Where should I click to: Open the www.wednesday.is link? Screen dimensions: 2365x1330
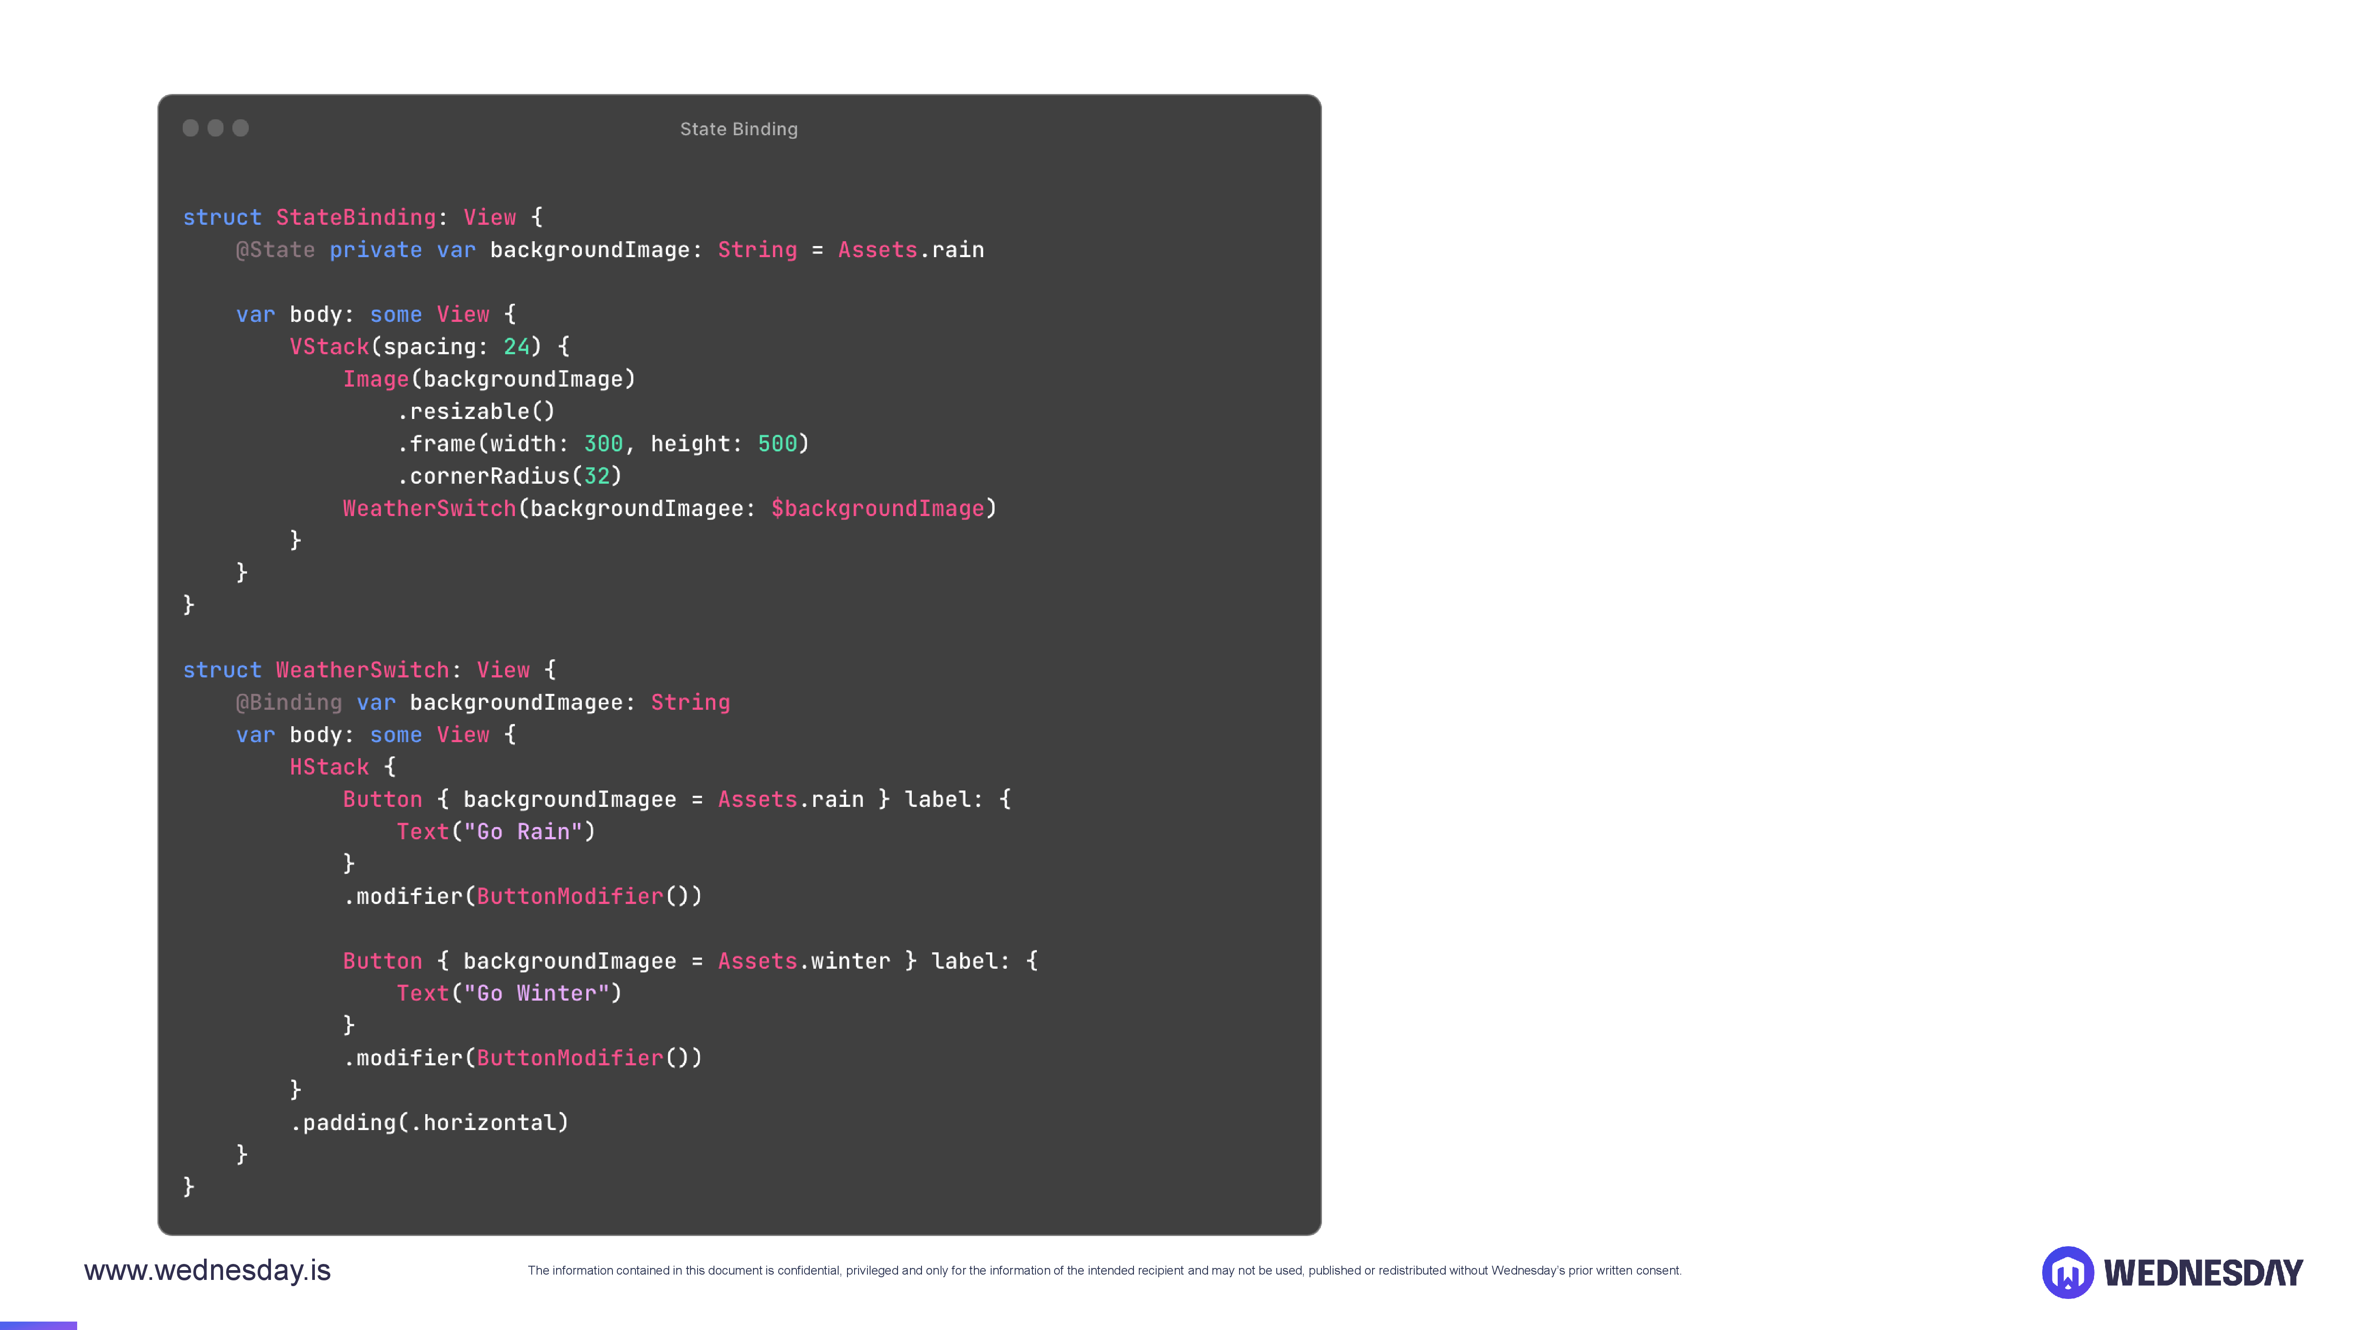pos(208,1270)
